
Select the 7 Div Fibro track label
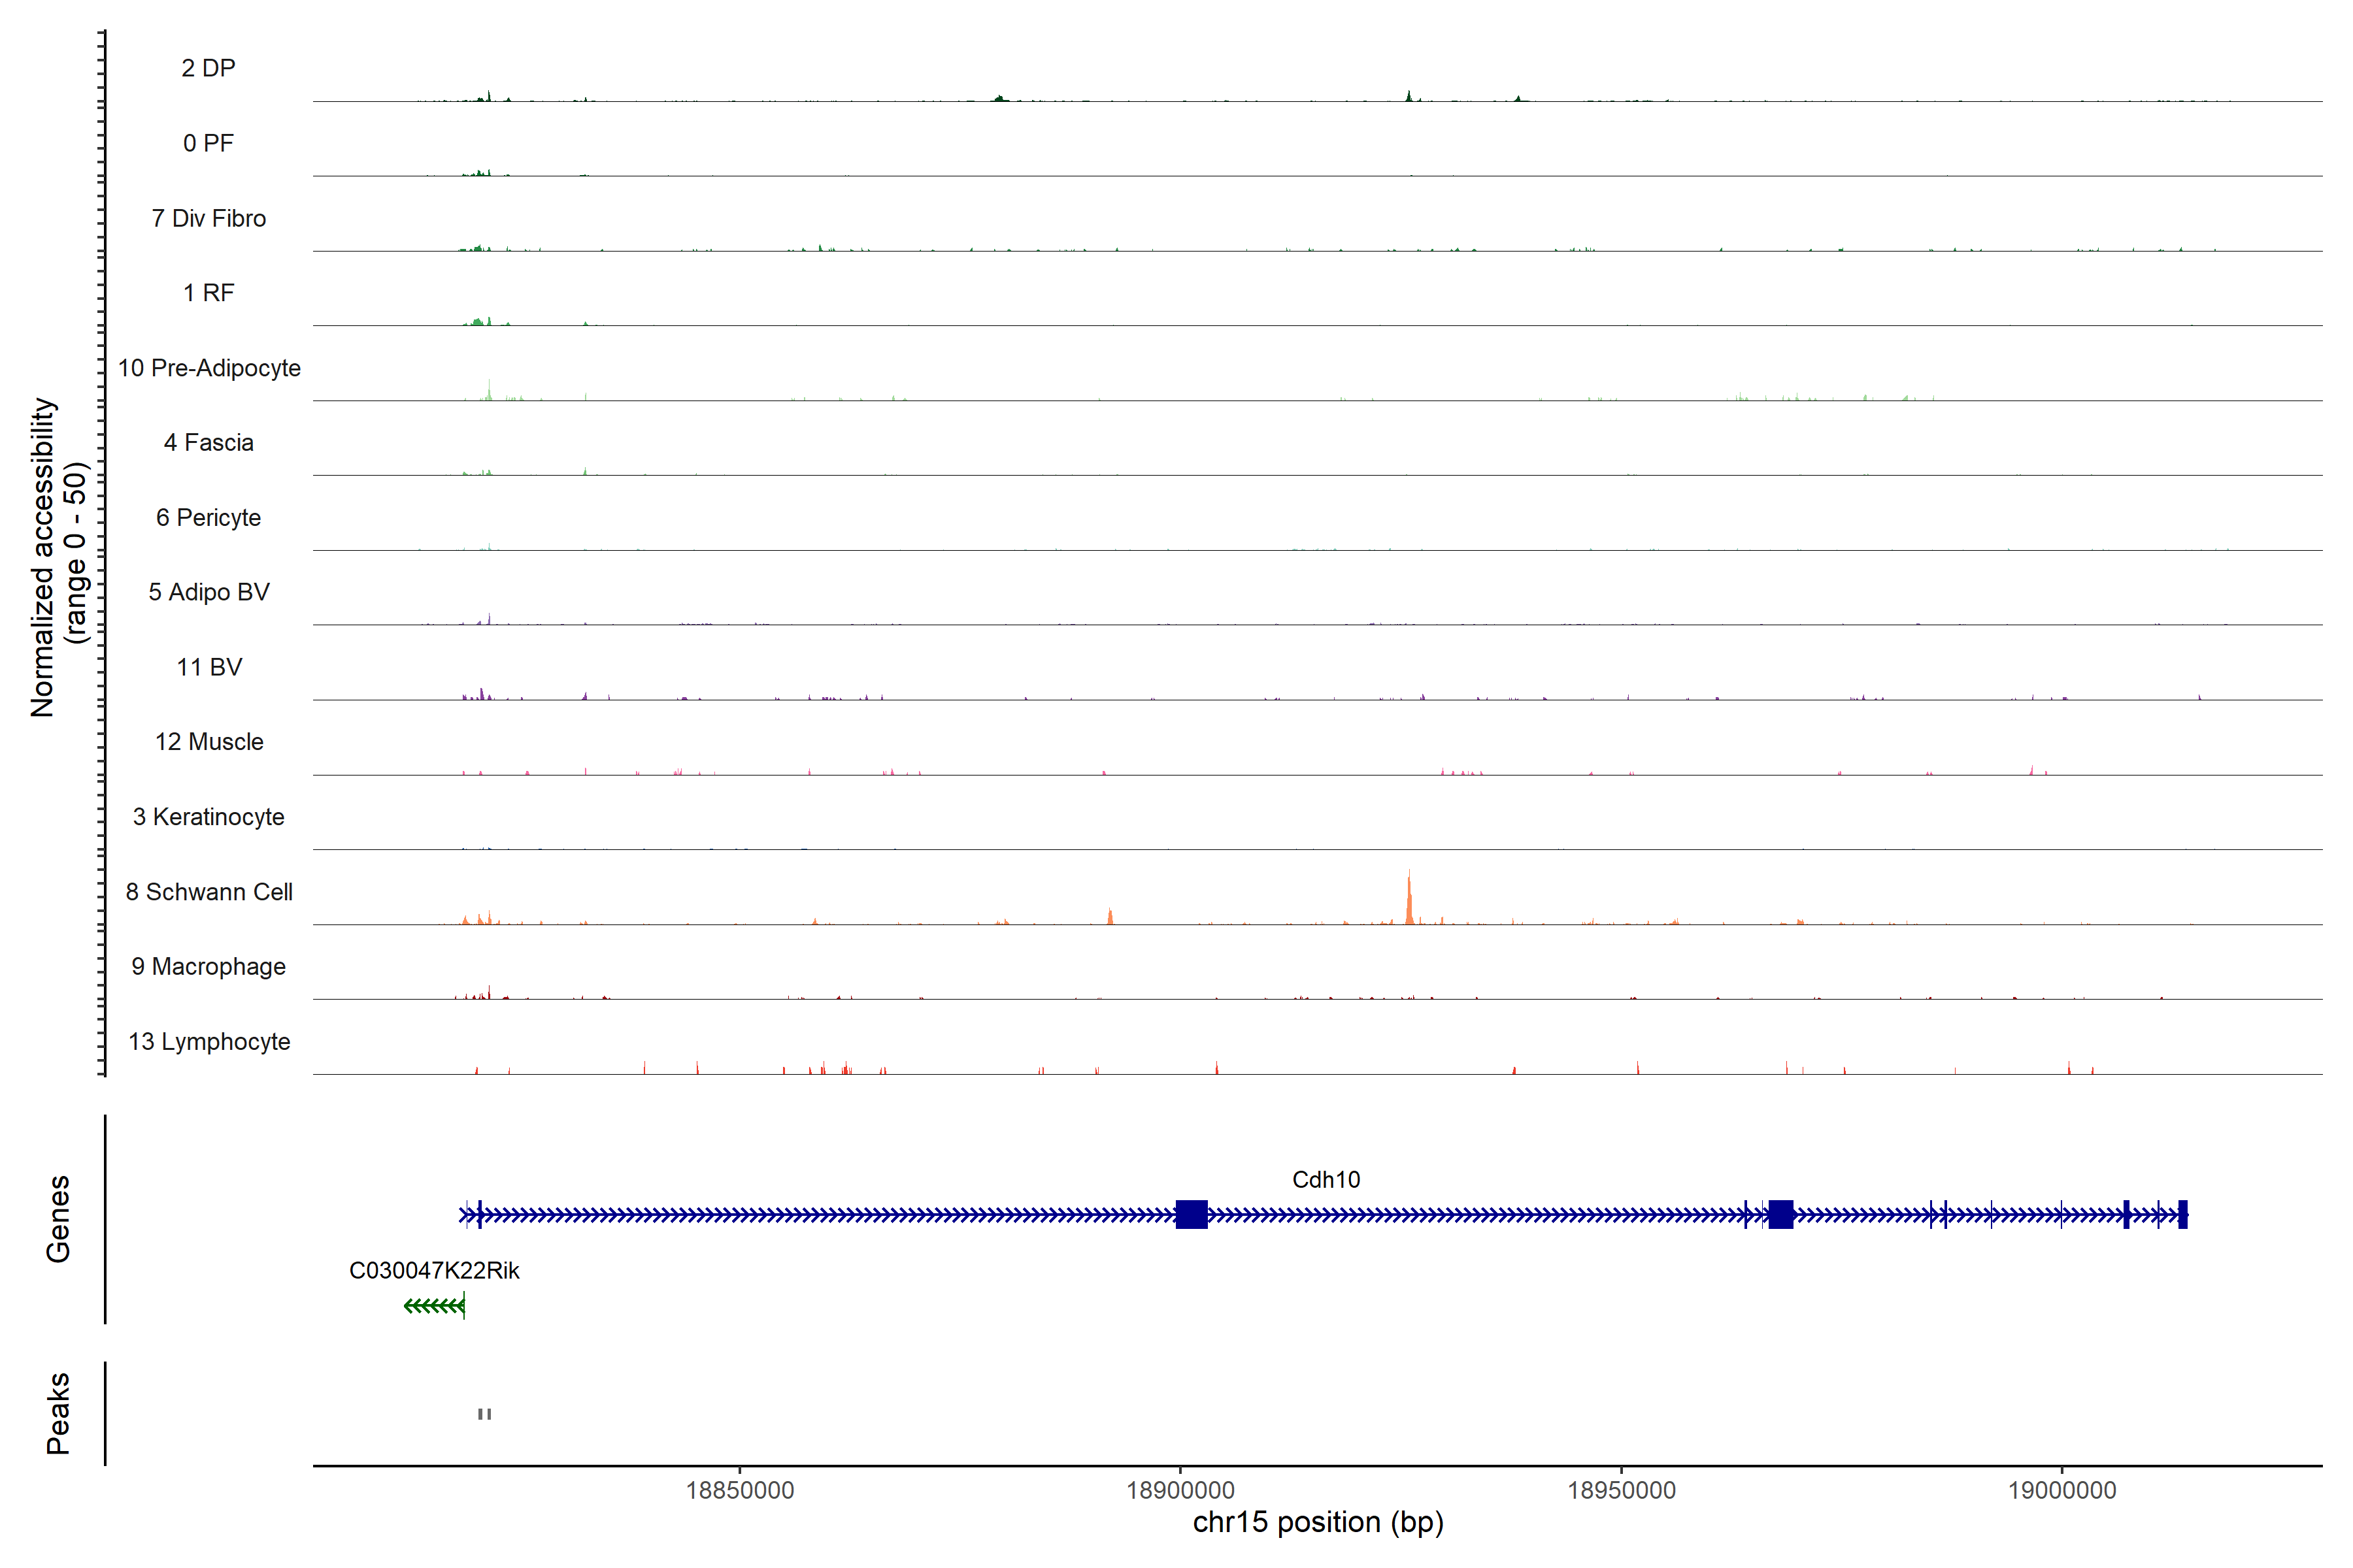coord(208,218)
